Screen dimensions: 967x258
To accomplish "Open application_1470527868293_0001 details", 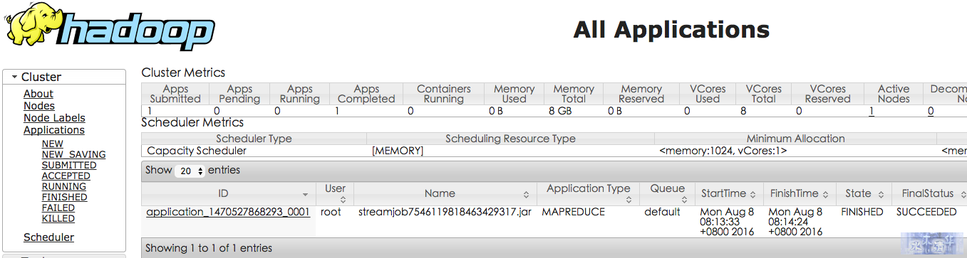I will (x=228, y=212).
